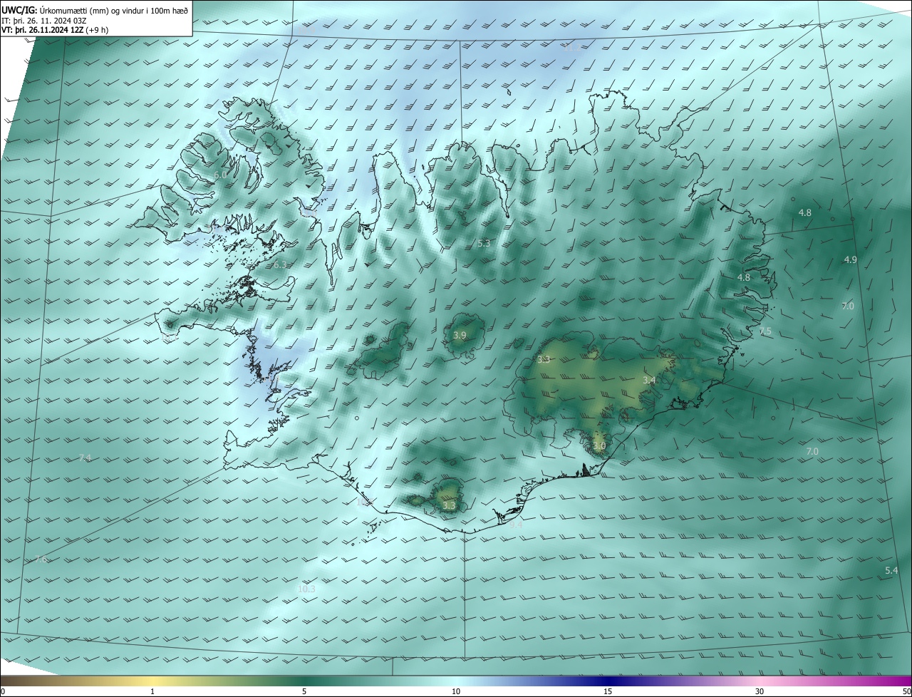Click the 0 label on the color scale

point(3,691)
